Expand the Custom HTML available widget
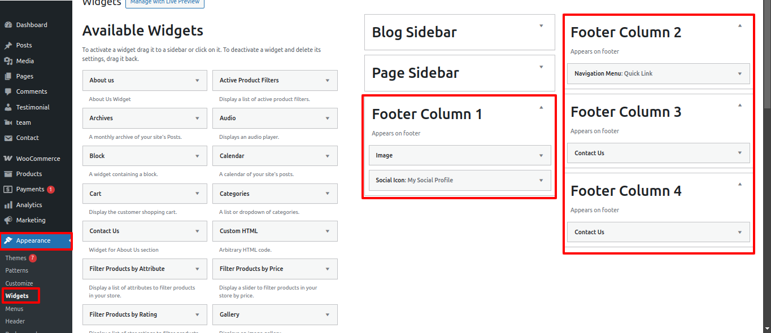The width and height of the screenshot is (771, 333). click(x=328, y=231)
